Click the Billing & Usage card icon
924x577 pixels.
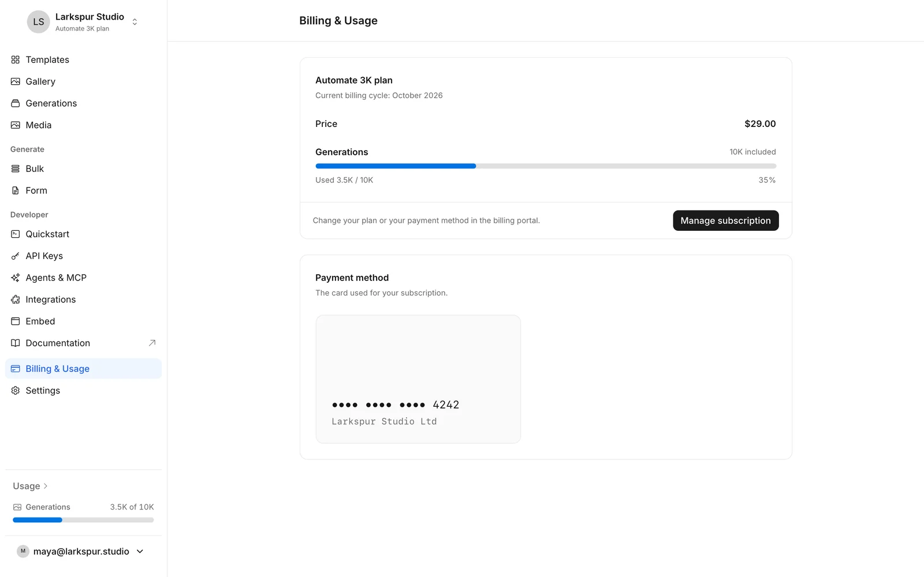(x=16, y=369)
